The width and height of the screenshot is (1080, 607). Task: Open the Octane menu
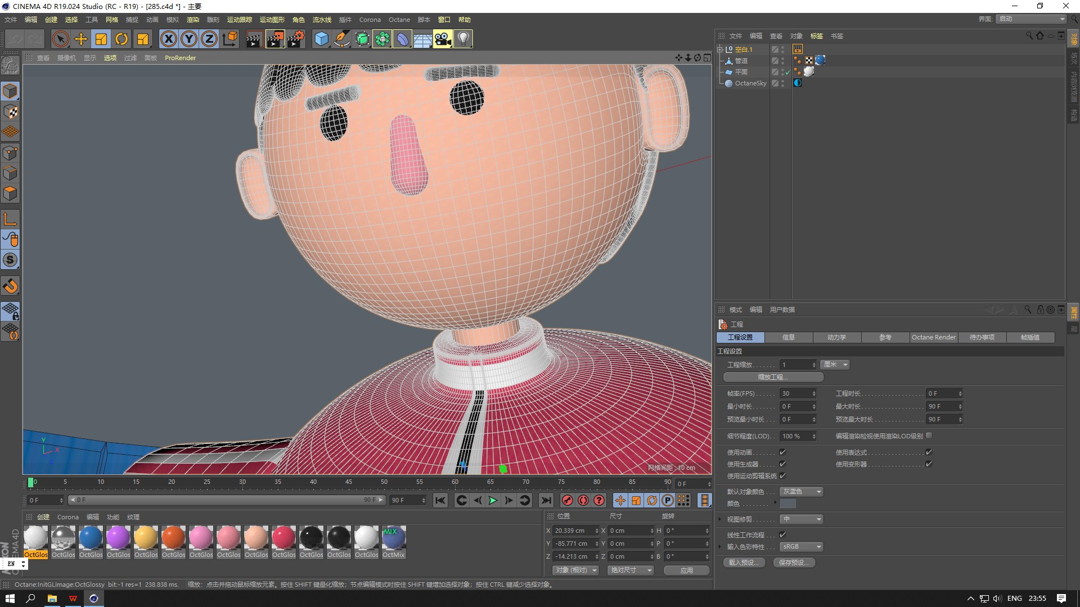tap(399, 20)
